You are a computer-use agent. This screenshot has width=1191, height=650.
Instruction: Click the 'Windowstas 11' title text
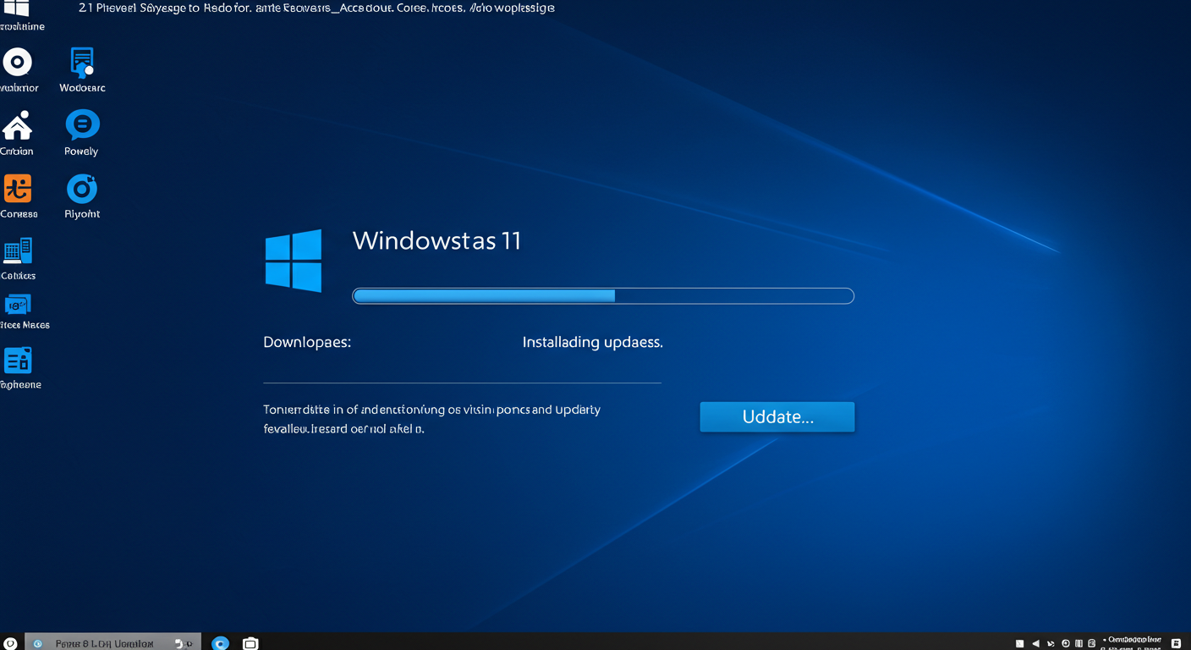pos(436,240)
